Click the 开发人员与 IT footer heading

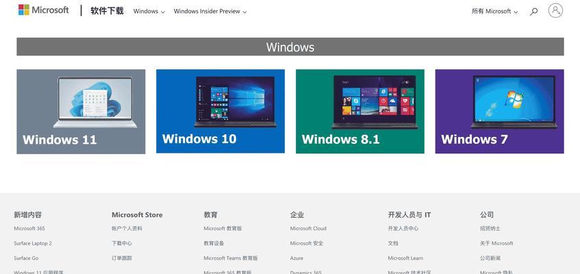409,215
